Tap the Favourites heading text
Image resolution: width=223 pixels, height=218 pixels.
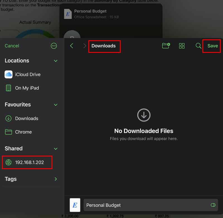[x=18, y=105]
